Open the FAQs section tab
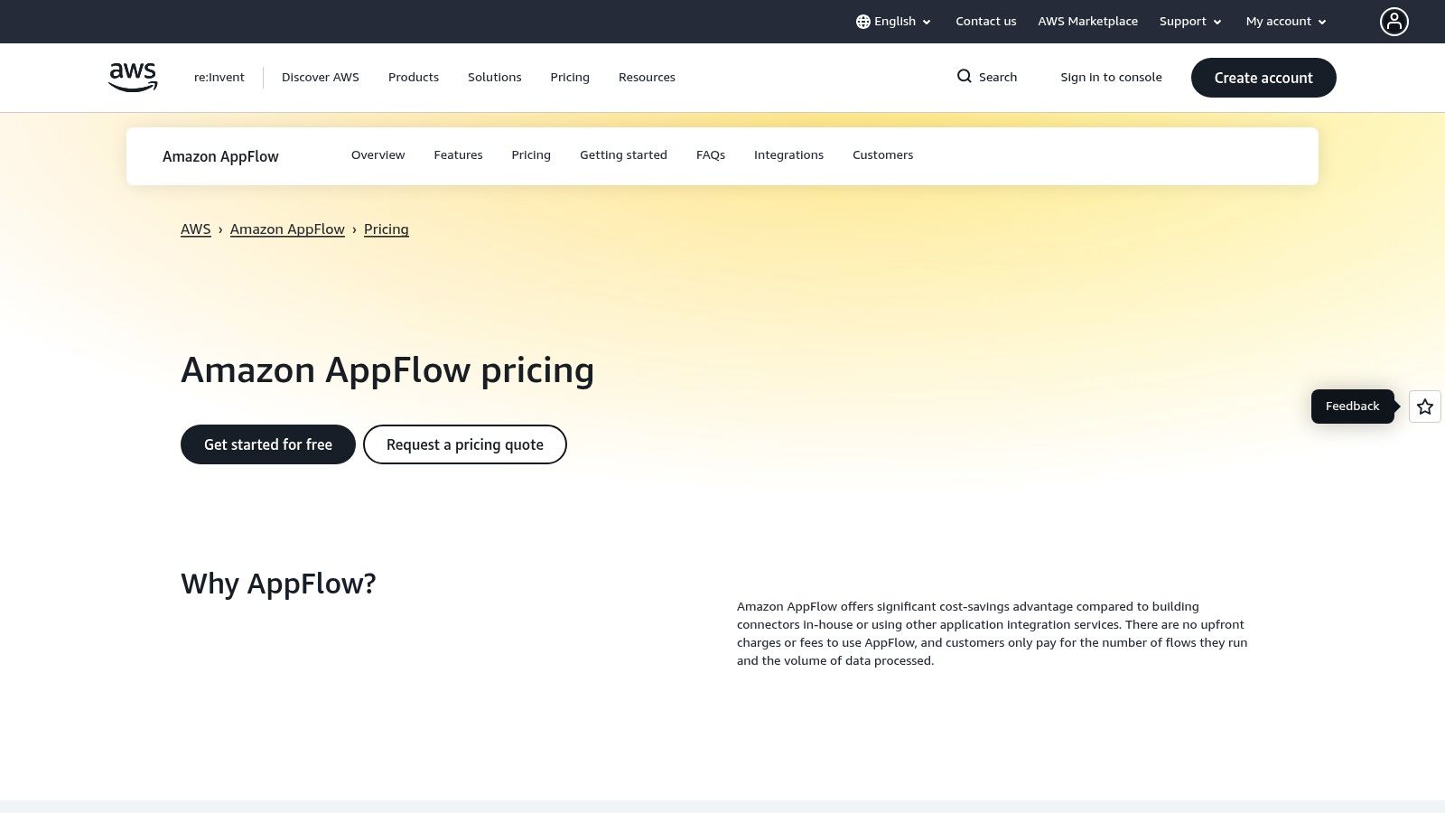 (x=711, y=154)
